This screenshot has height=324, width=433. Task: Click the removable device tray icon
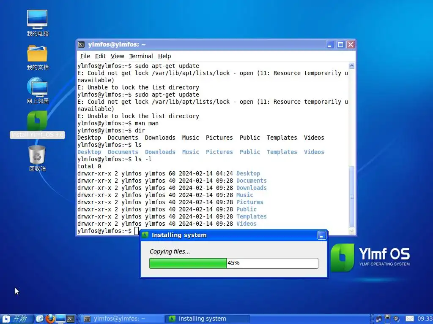coord(387,319)
